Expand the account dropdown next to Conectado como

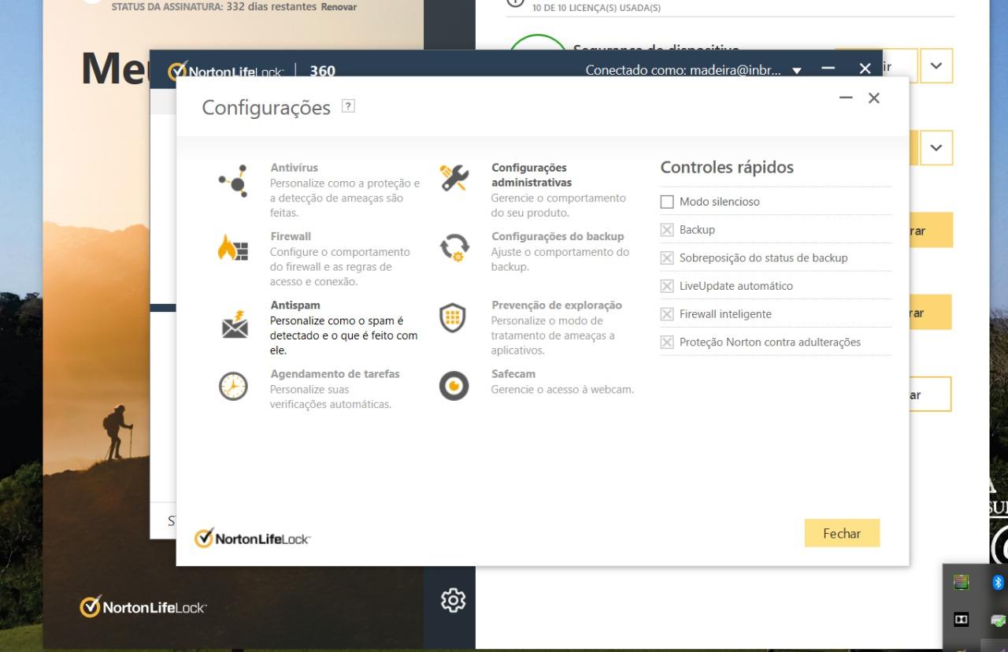[x=796, y=70]
